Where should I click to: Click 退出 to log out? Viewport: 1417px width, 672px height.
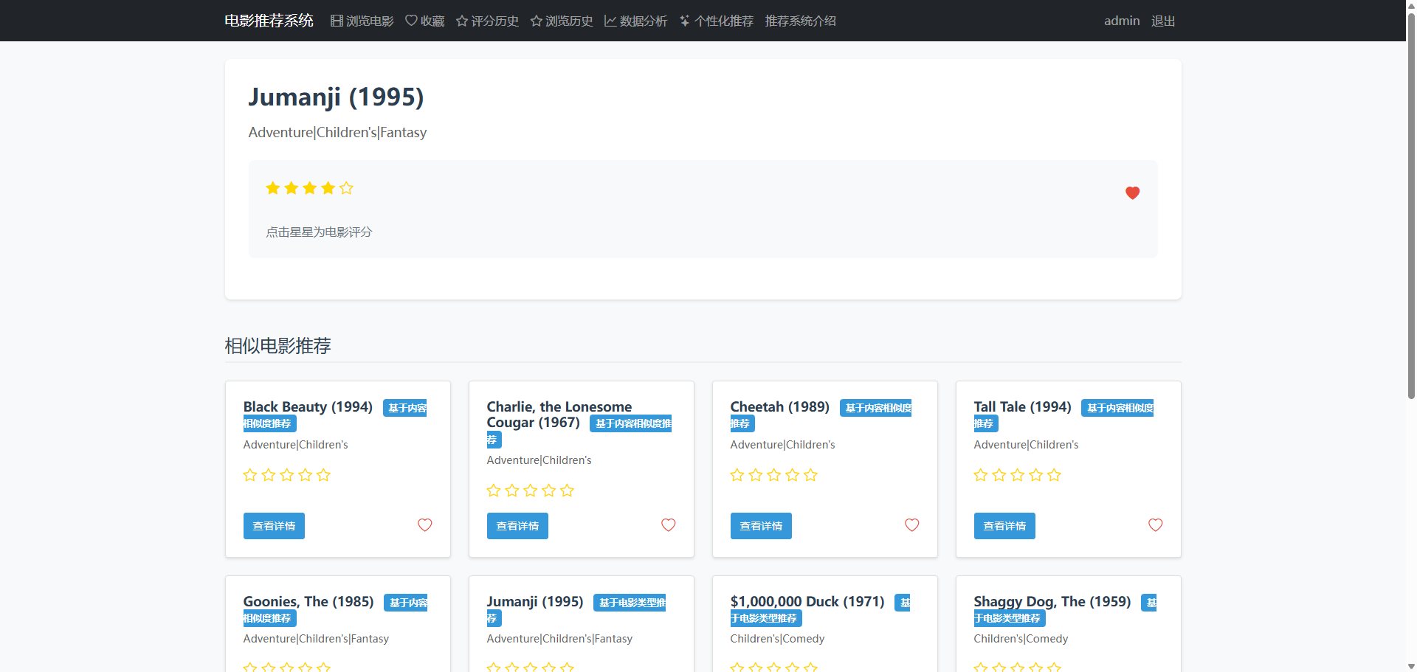[x=1163, y=21]
